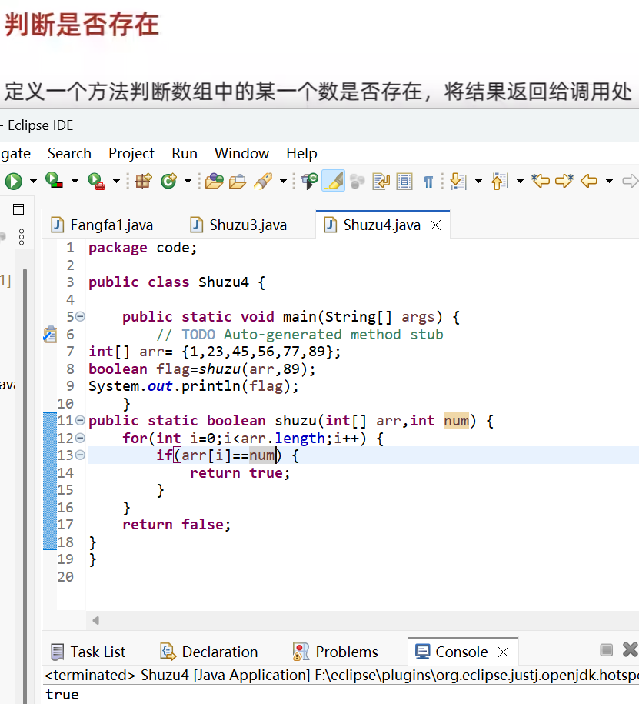
Task: Click the 'true' console output
Action: point(62,694)
